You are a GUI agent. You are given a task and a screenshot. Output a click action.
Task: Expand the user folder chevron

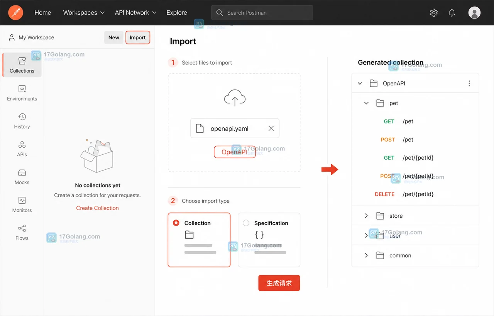[366, 235]
